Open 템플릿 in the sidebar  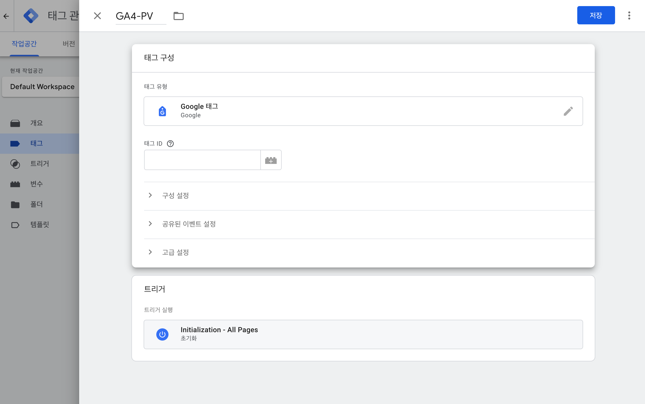coord(40,224)
